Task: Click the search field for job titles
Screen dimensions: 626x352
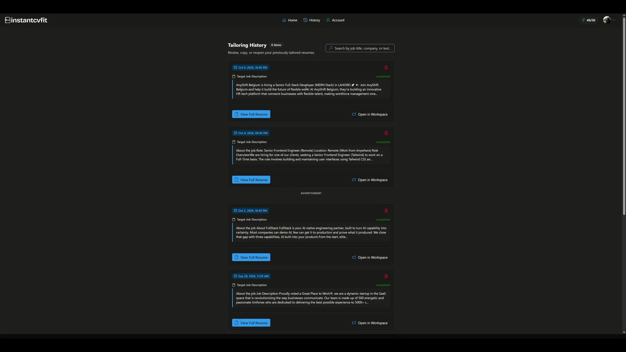Action: tap(360, 48)
